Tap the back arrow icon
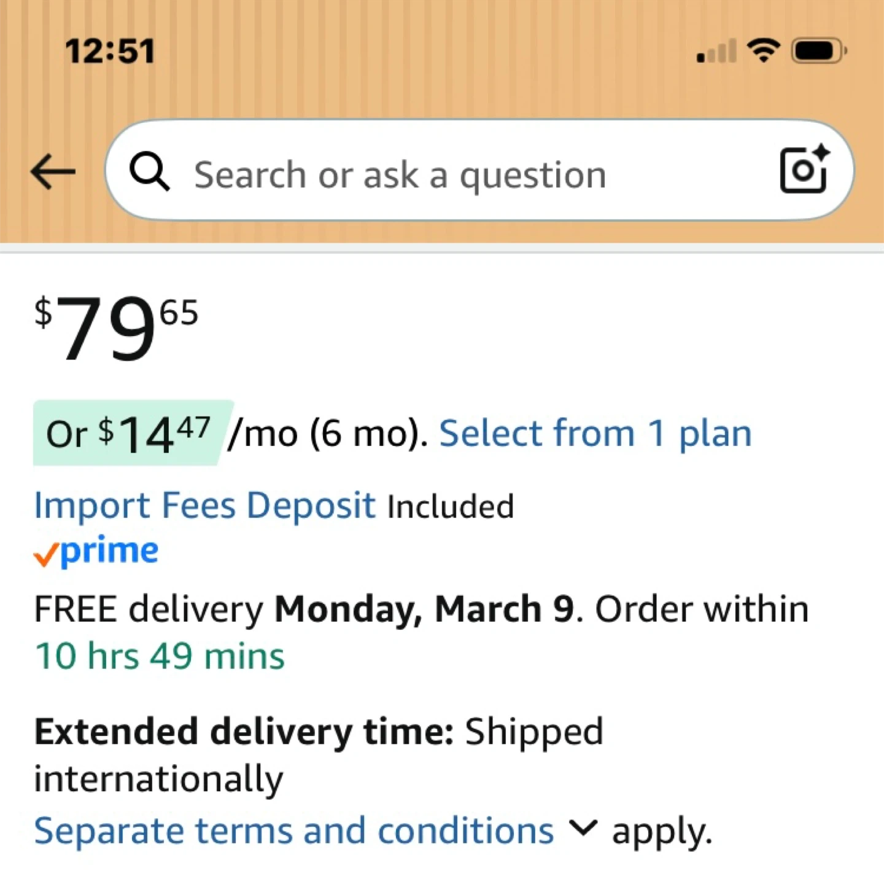The width and height of the screenshot is (884, 881). tap(53, 171)
